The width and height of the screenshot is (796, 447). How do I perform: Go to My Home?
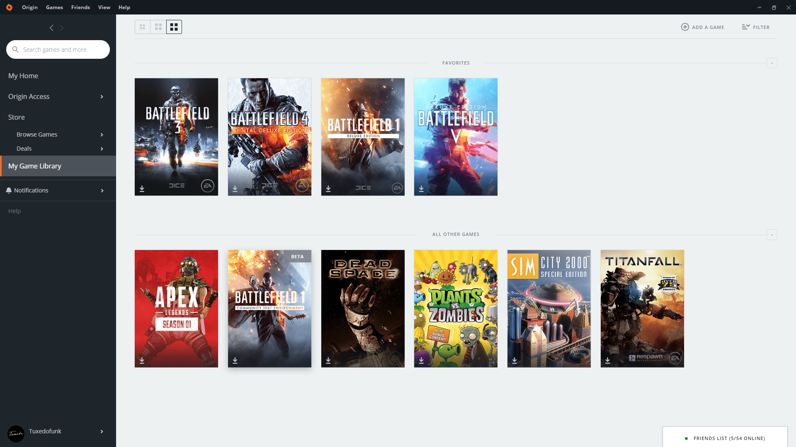click(x=23, y=76)
